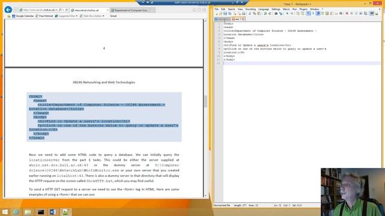Undo last edit with the Undo icon
This screenshot has width=385, height=216.
click(x=265, y=13)
